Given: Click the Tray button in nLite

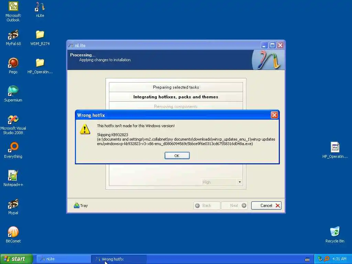Looking at the screenshot, I should (80, 206).
